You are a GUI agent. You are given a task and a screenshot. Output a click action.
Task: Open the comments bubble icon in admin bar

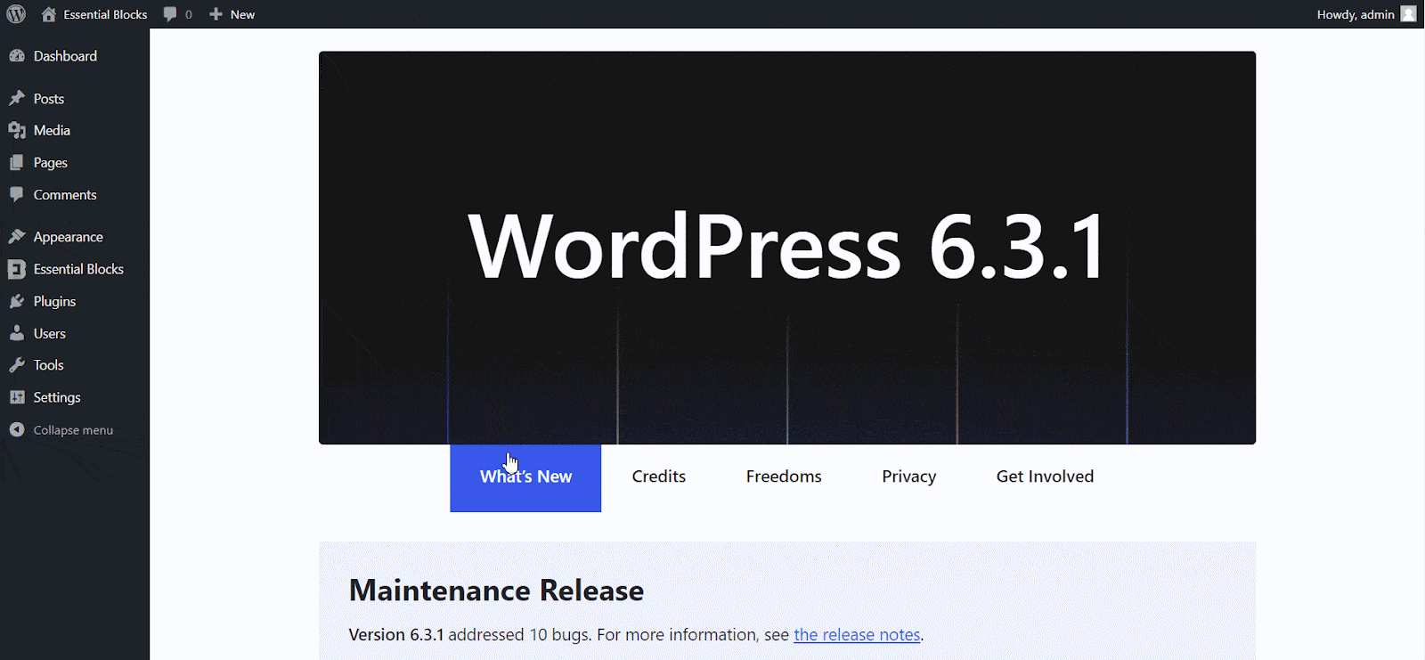point(170,14)
